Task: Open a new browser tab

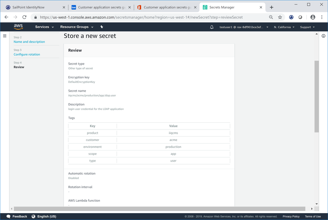Action: tap(271, 7)
